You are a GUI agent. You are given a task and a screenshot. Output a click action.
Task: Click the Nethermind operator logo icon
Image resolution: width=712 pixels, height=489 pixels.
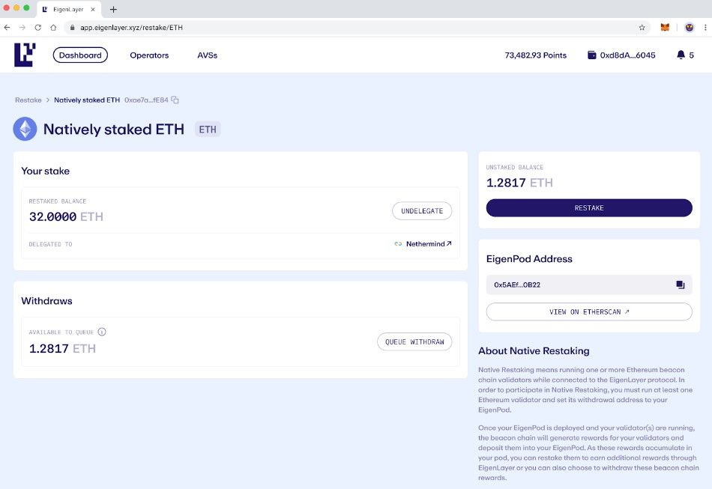[x=398, y=243]
